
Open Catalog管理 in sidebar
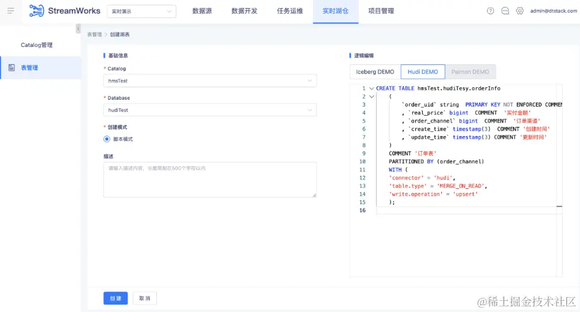(37, 45)
